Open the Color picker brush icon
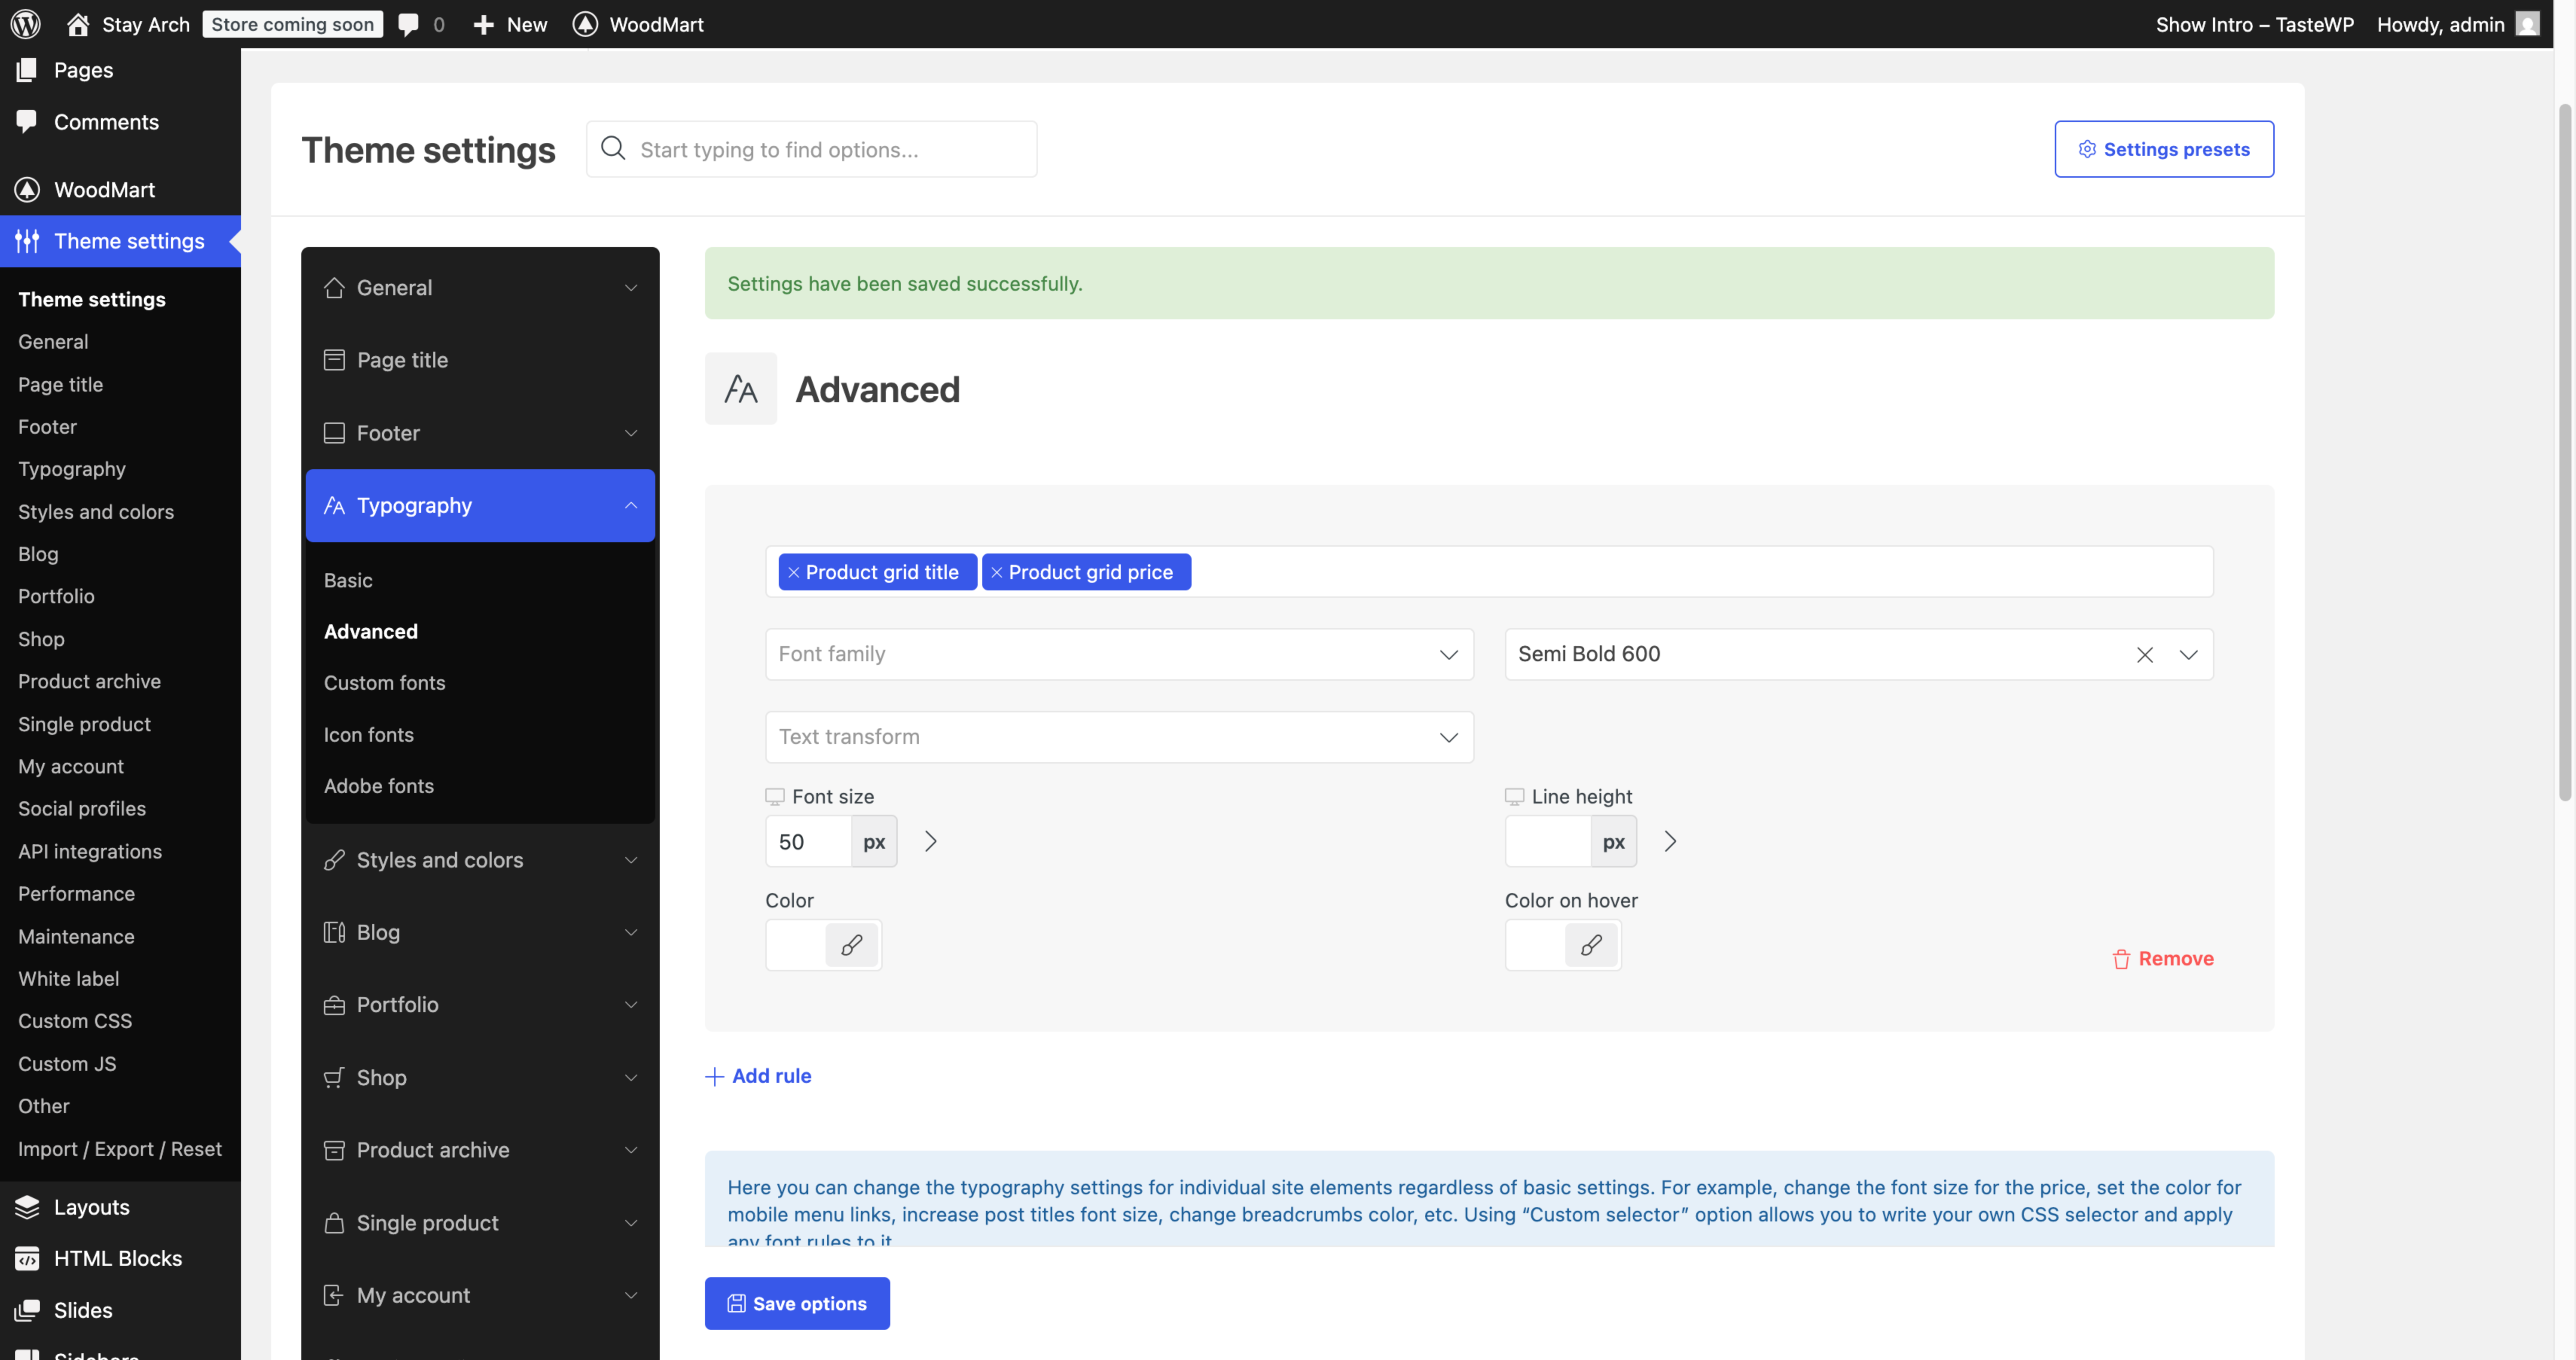 [851, 945]
